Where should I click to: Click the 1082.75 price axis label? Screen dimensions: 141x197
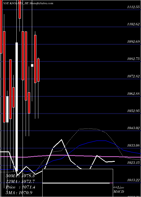tap(133, 59)
